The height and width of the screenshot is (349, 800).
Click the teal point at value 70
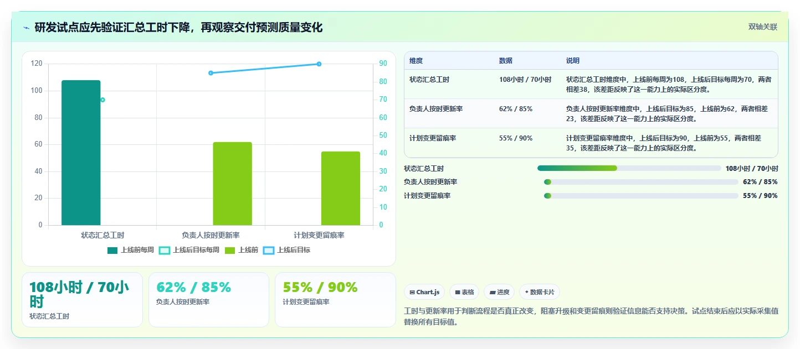pos(102,100)
